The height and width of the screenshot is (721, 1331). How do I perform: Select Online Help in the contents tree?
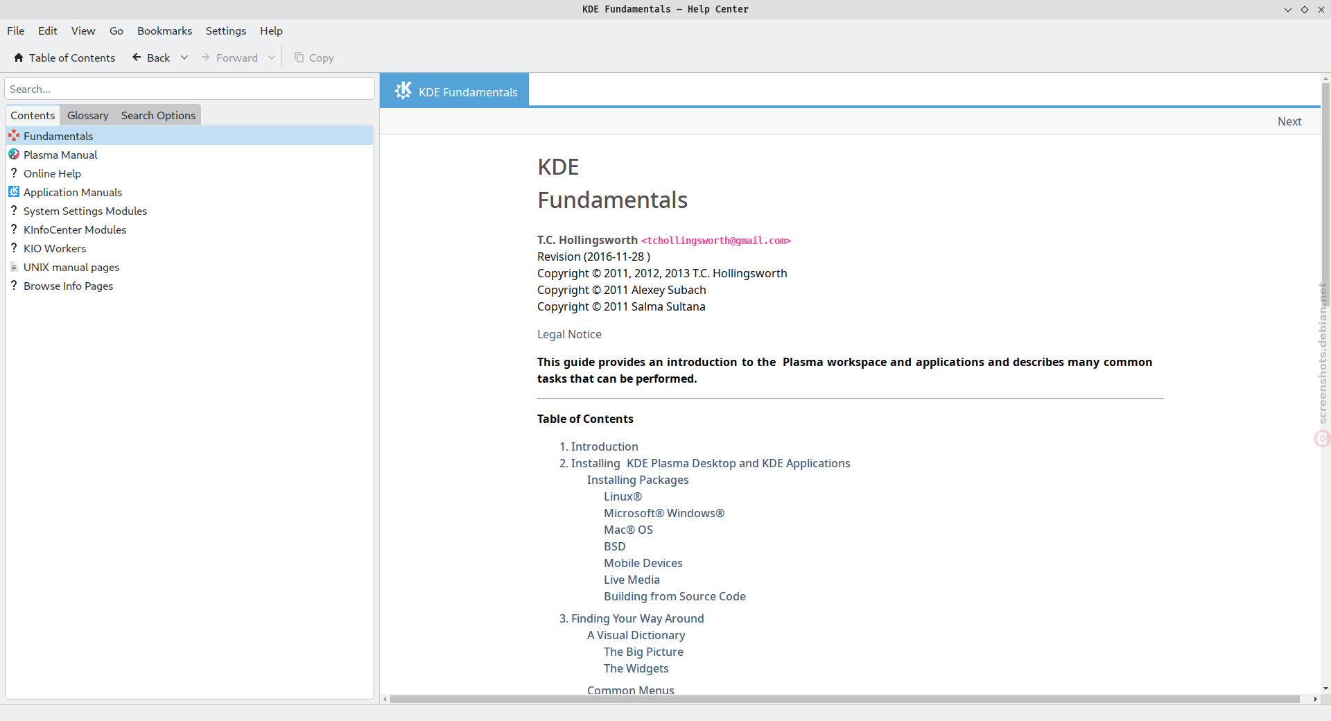click(x=189, y=173)
